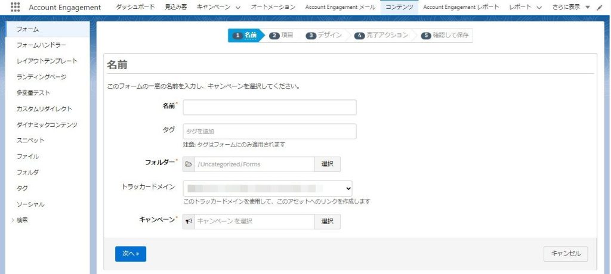The width and height of the screenshot is (611, 274).
Task: Open ダイナミックコンテンツ in sidebar
Action: tap(48, 125)
